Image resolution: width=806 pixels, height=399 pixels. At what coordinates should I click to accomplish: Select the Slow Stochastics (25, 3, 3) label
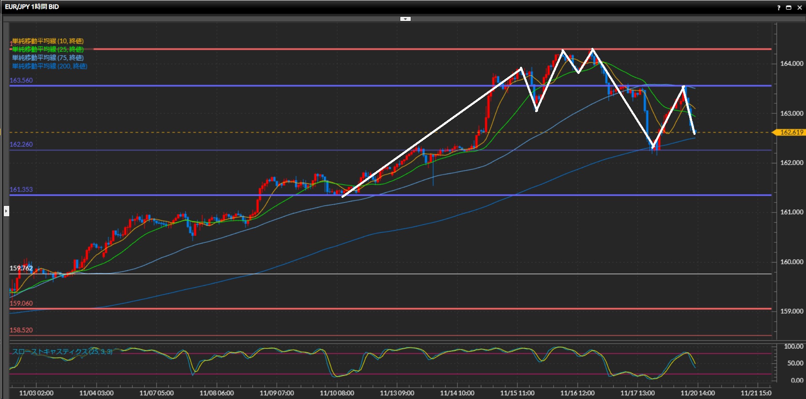click(62, 352)
